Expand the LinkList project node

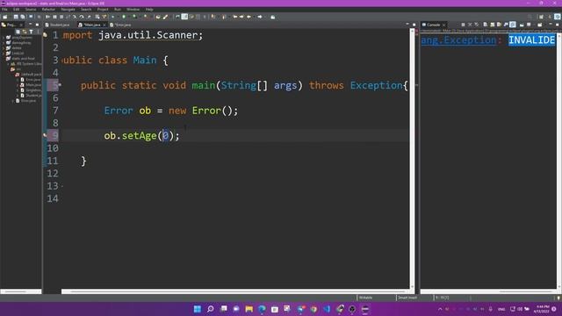(4, 53)
